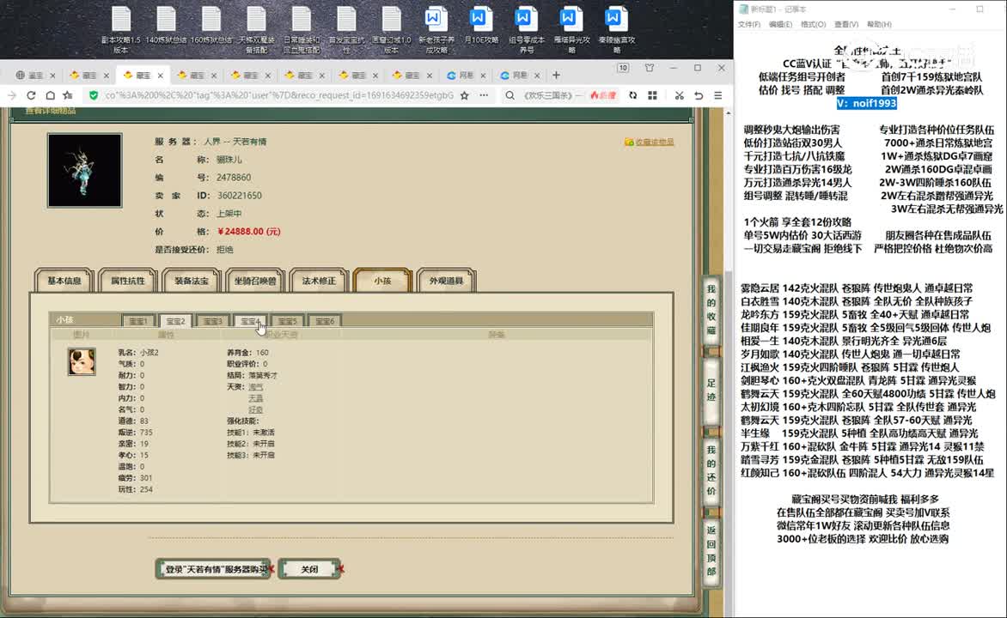Open a new browser tab
The height and width of the screenshot is (618, 1007).
(x=556, y=75)
